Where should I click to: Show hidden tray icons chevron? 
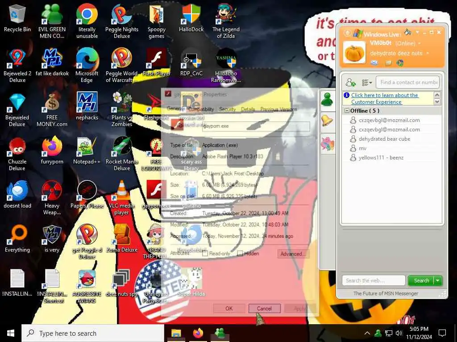[x=367, y=333]
